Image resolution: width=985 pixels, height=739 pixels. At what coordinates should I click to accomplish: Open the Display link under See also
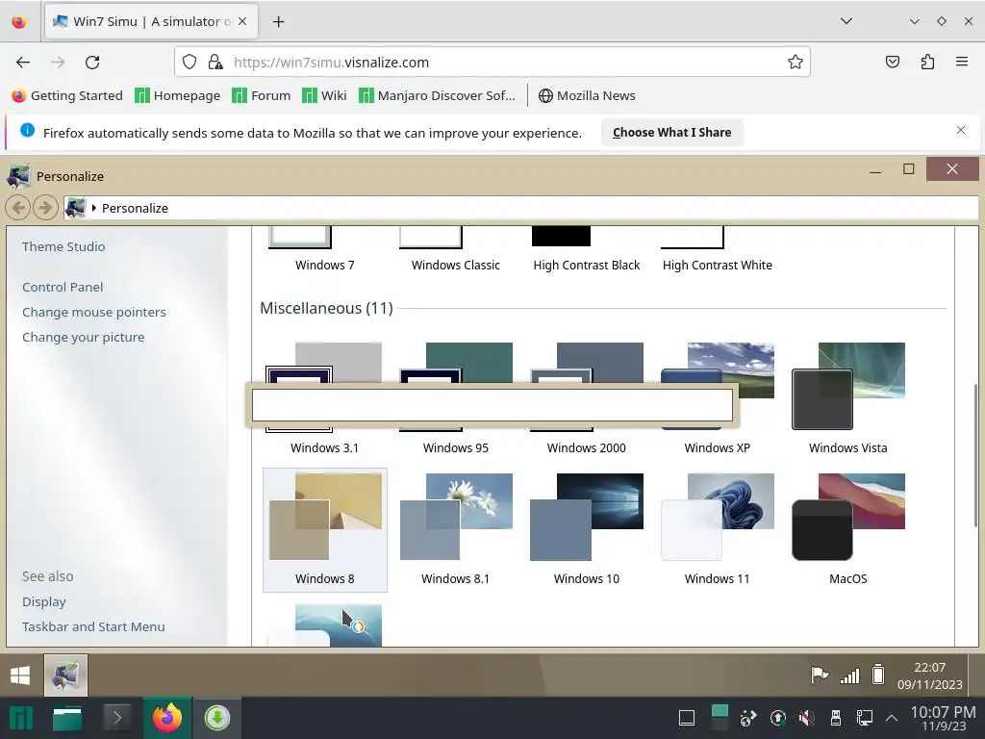point(44,601)
